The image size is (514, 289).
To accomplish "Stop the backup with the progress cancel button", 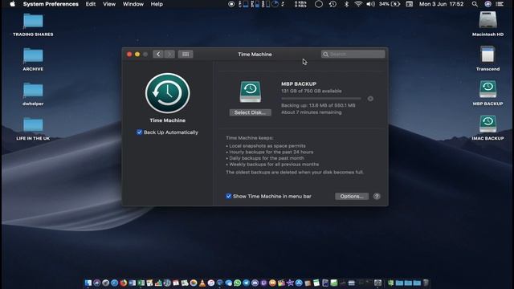I will click(x=370, y=99).
